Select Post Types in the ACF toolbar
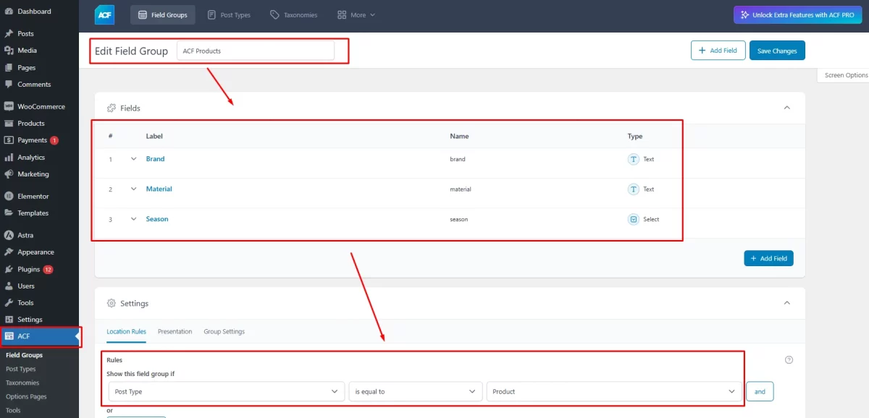 pos(229,14)
